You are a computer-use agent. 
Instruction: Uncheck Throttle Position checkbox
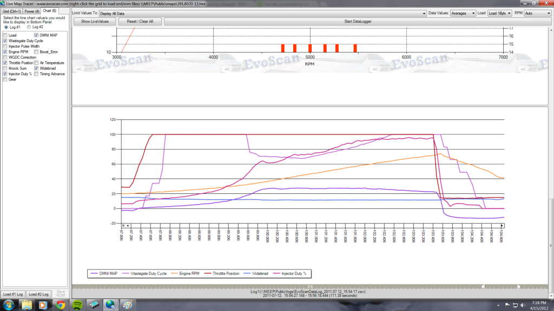click(5, 63)
